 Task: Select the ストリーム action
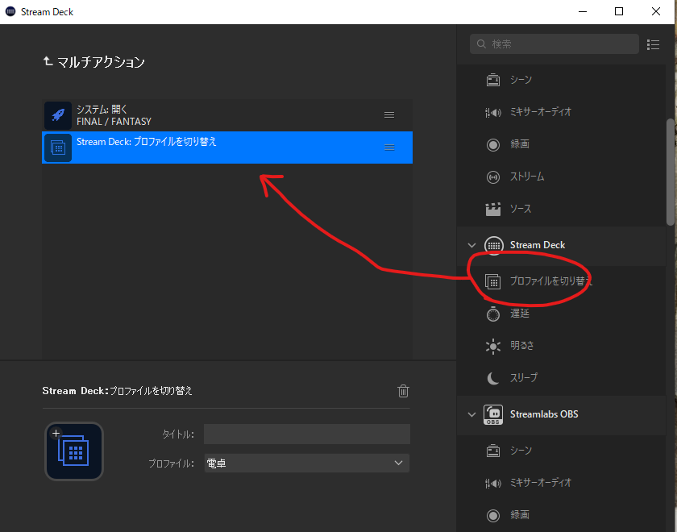[x=561, y=177]
